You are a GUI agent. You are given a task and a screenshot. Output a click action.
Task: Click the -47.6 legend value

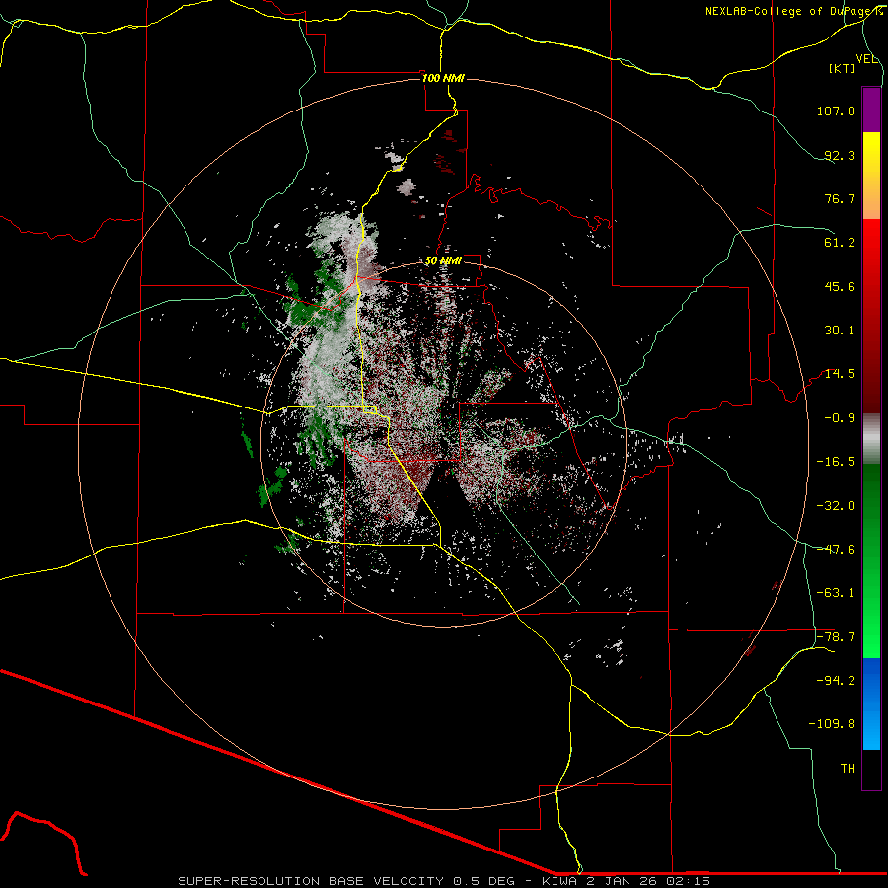pos(836,550)
